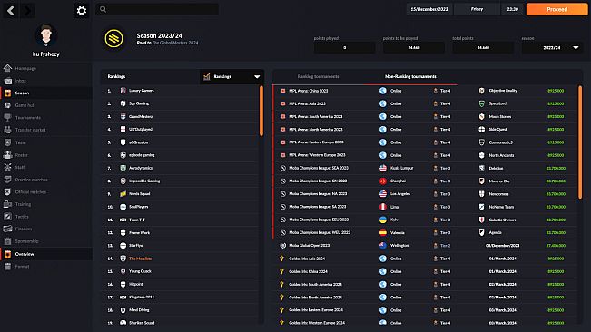Open settings gear icon

(82, 11)
